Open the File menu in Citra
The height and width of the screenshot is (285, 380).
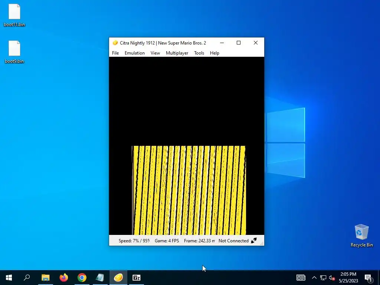point(115,53)
